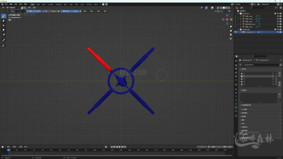Hide Component 0 using its eye icon
The image size is (283, 159).
[x=278, y=32]
